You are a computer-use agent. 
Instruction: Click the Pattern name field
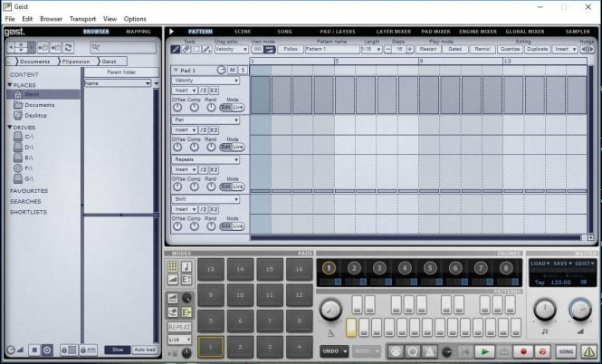pos(332,49)
